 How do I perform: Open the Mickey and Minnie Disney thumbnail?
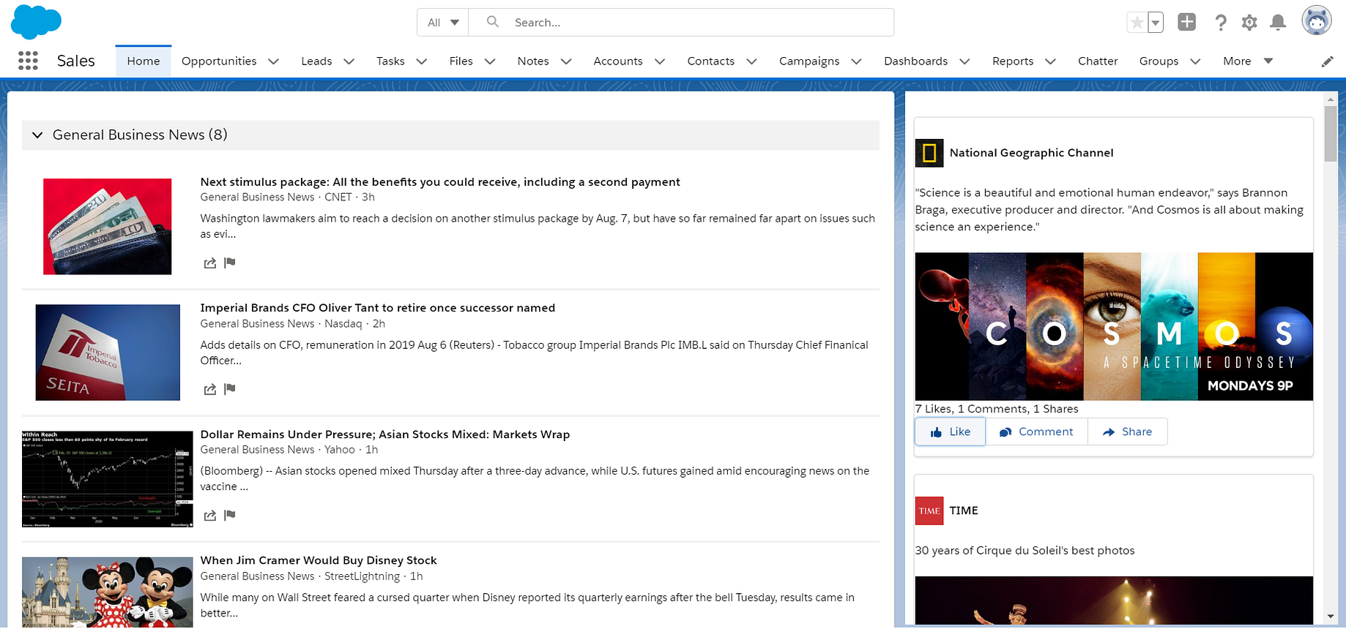(108, 592)
